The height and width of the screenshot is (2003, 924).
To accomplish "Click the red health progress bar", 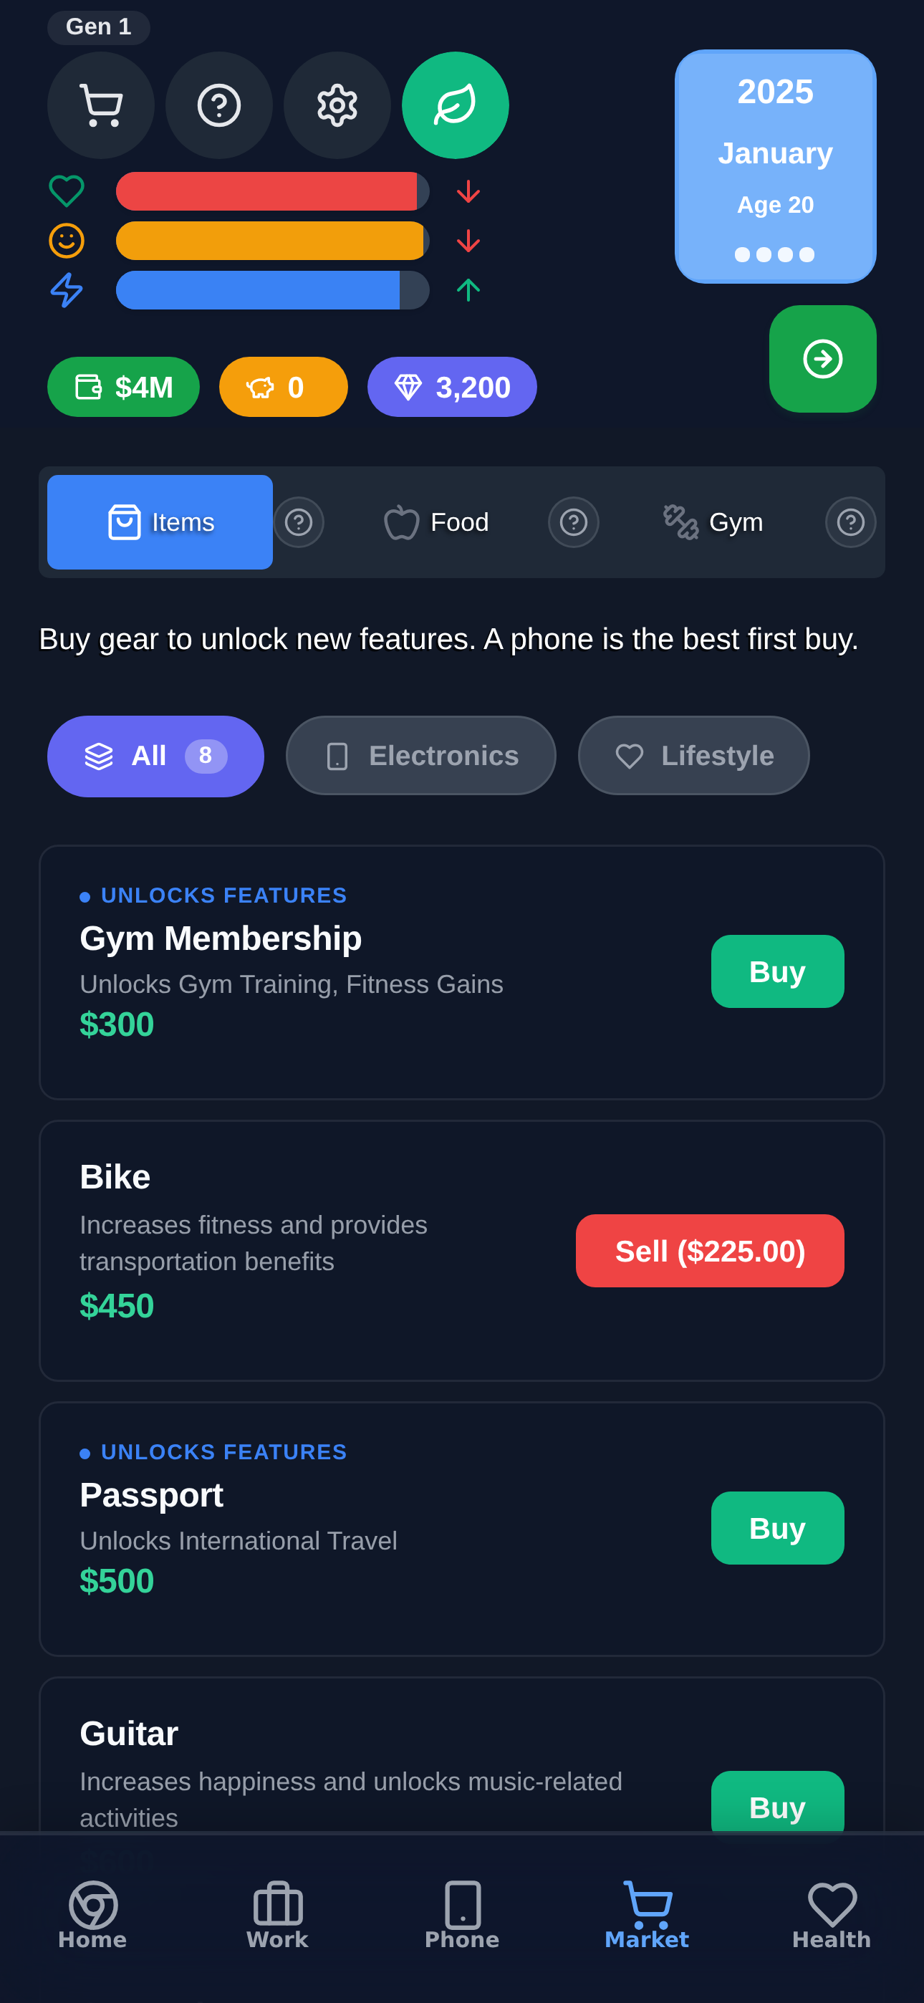I will tap(272, 191).
